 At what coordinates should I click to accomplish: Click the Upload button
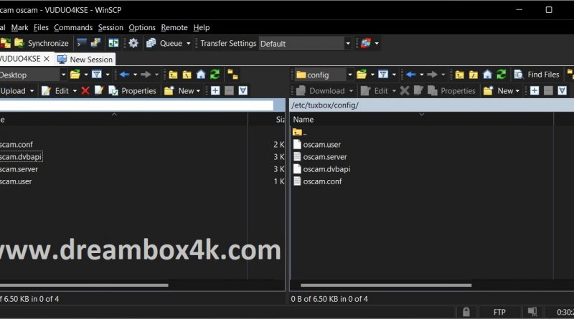[x=13, y=91]
